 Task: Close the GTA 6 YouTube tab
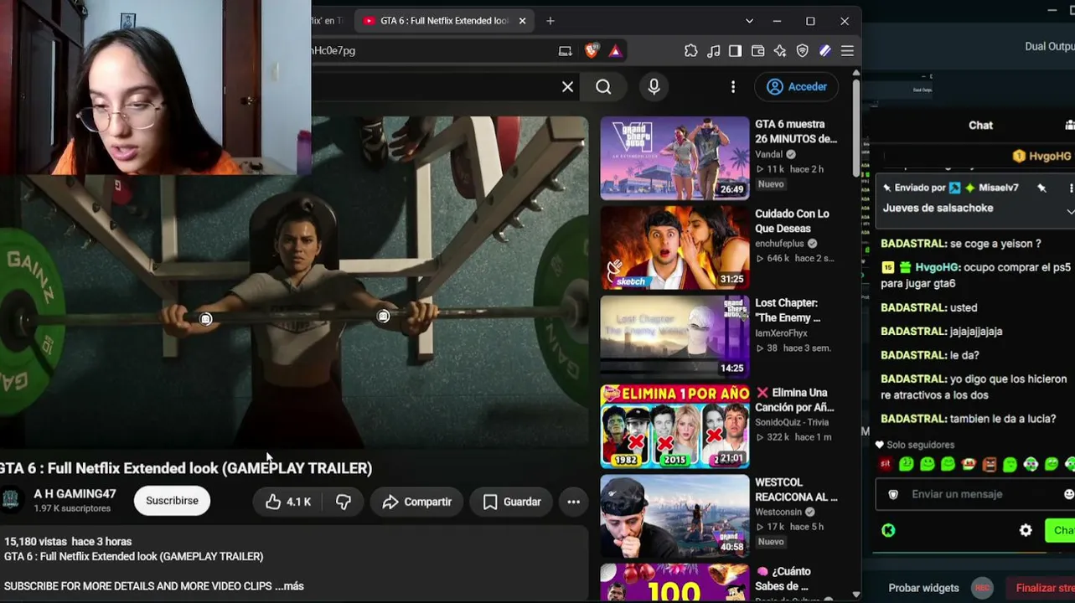(522, 21)
